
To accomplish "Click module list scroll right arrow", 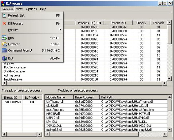I will pos(165,134).
